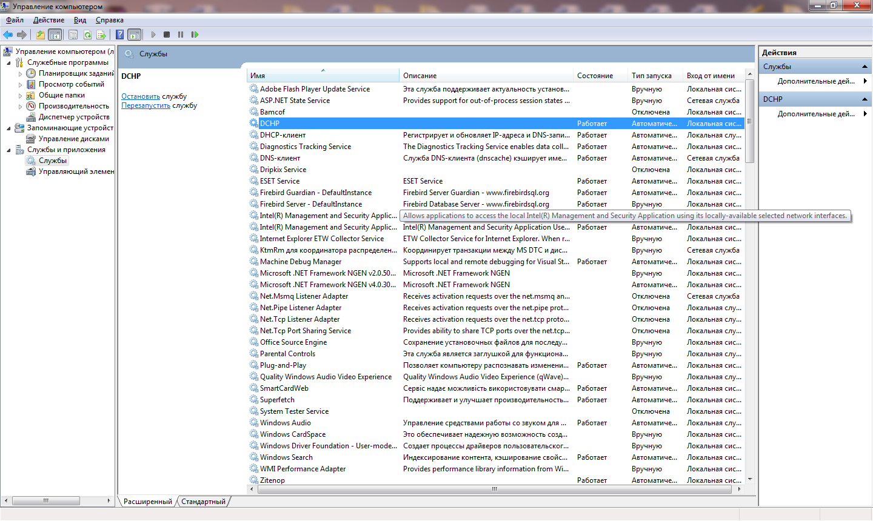Collapse the Службы и приложения node
Screen dimensions: 873x521
tap(8, 150)
